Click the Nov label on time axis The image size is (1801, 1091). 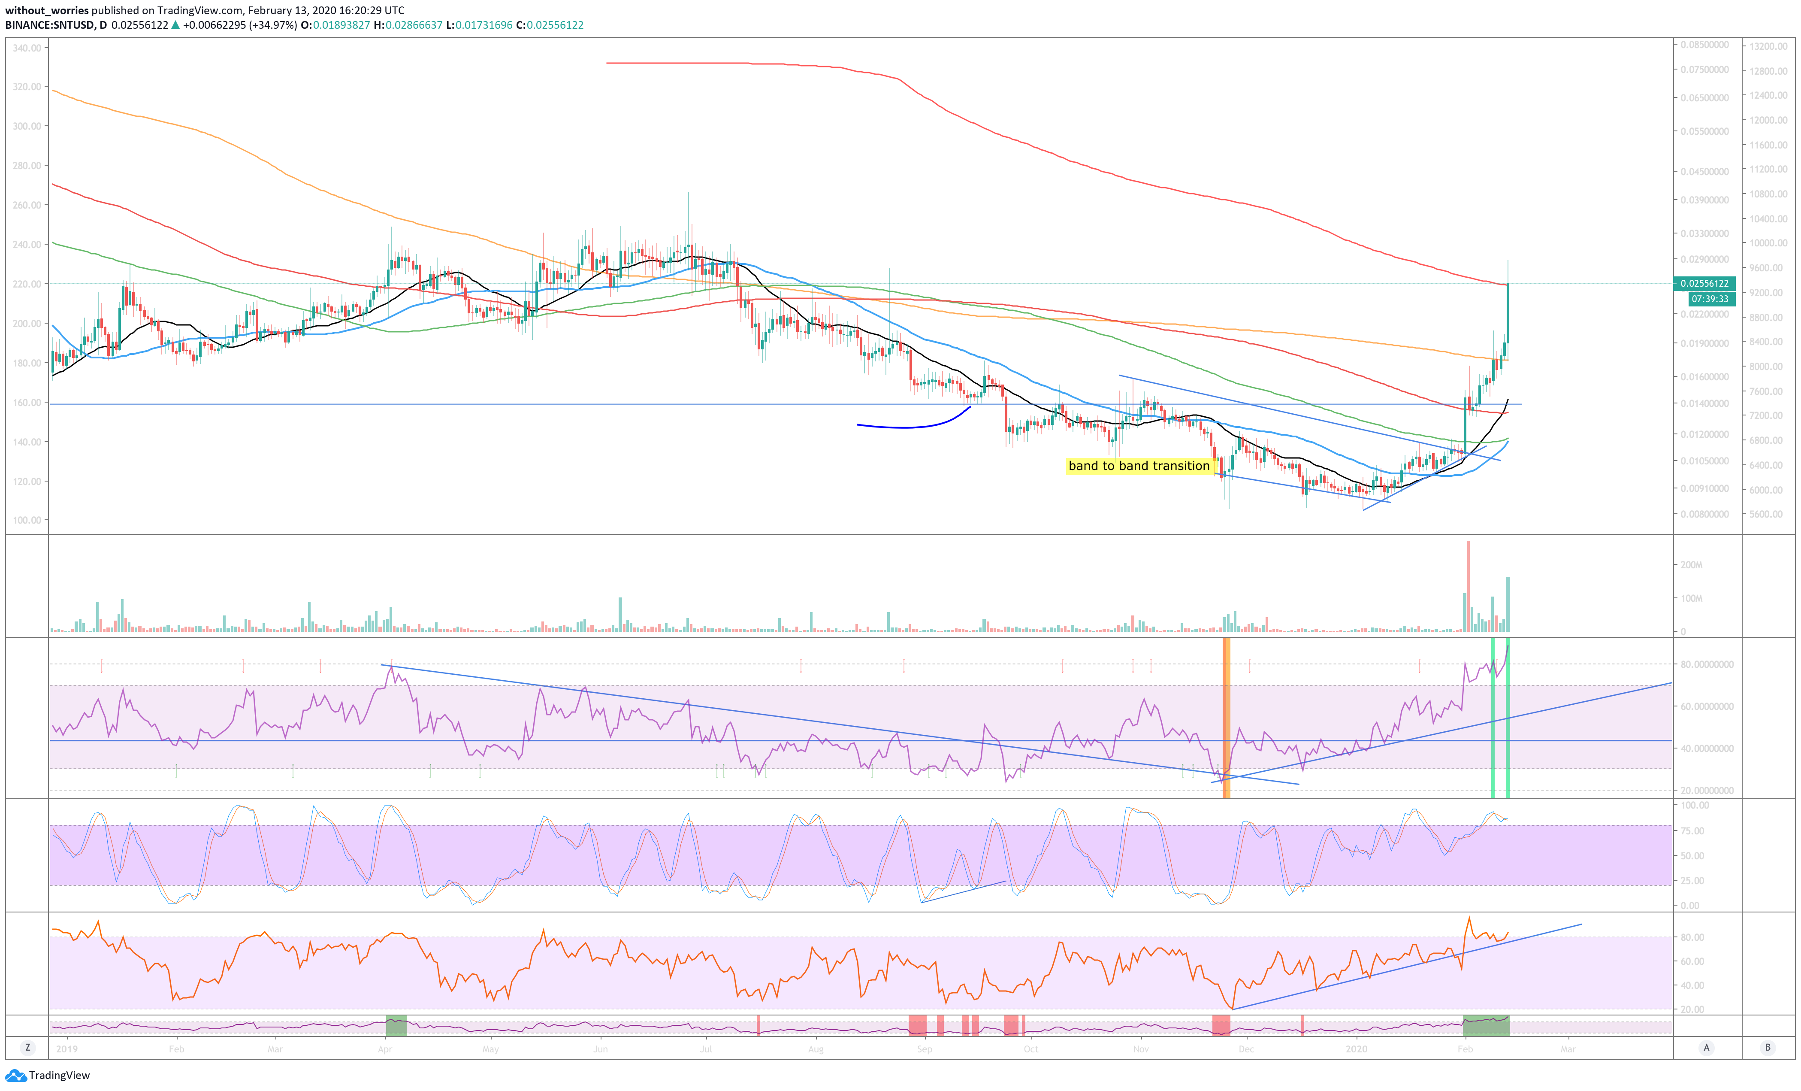[x=1140, y=1049]
